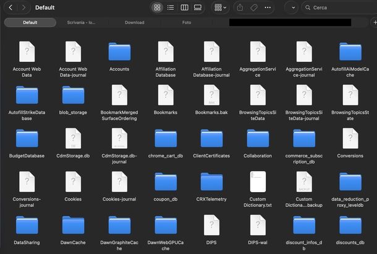
Task: Select the discount_infos_db folder
Action: point(304,233)
